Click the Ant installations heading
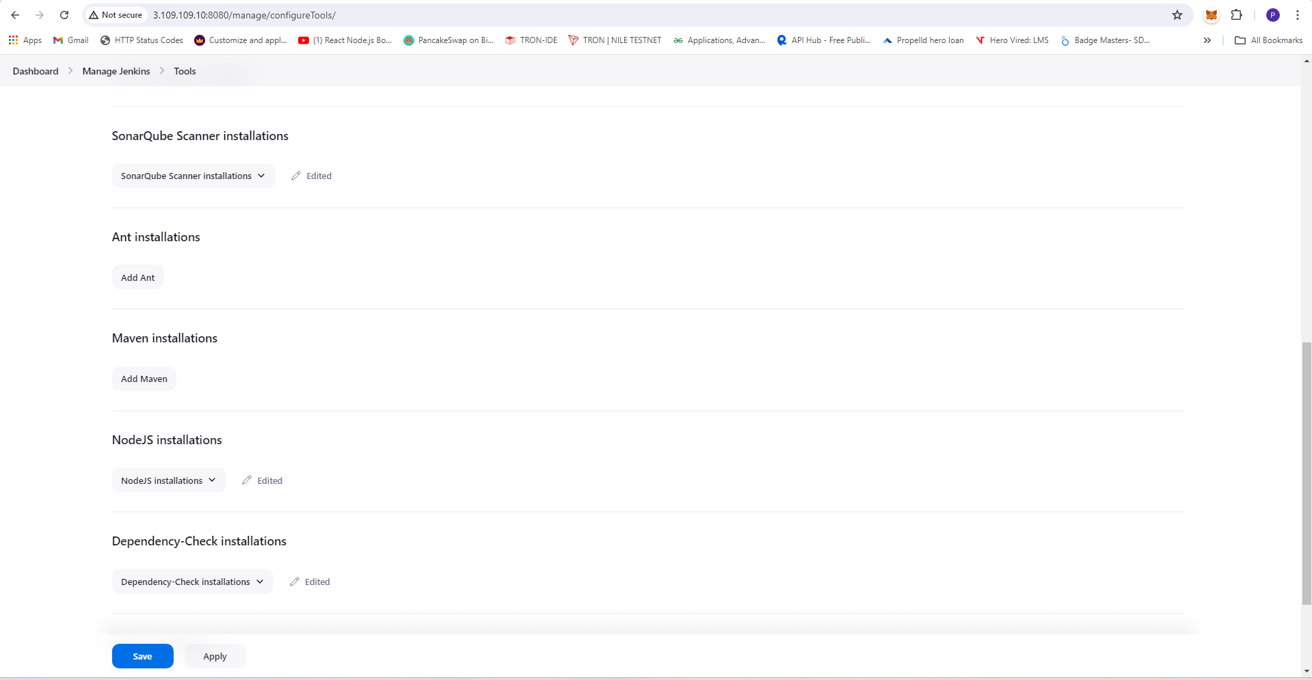The image size is (1312, 680). pos(156,237)
